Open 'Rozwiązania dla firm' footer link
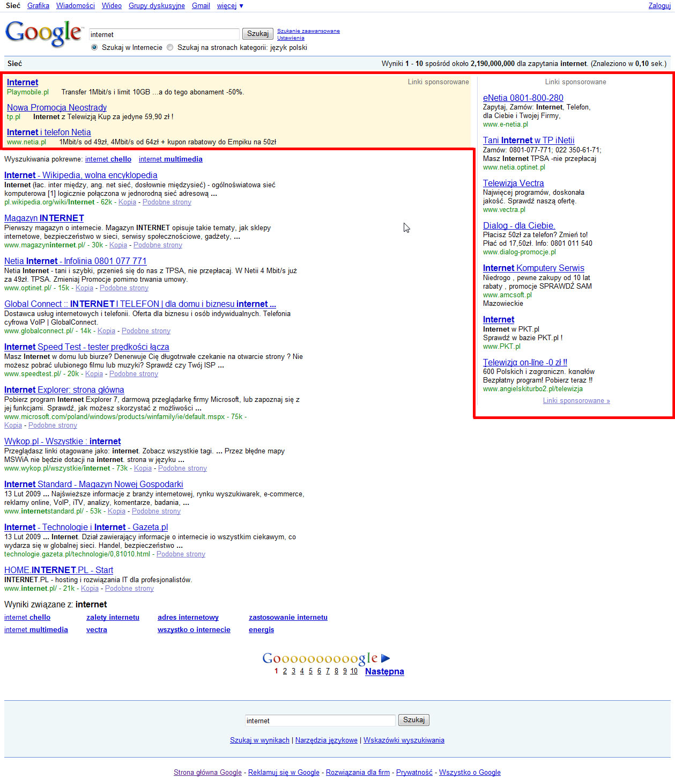The width and height of the screenshot is (675, 778). 358,772
